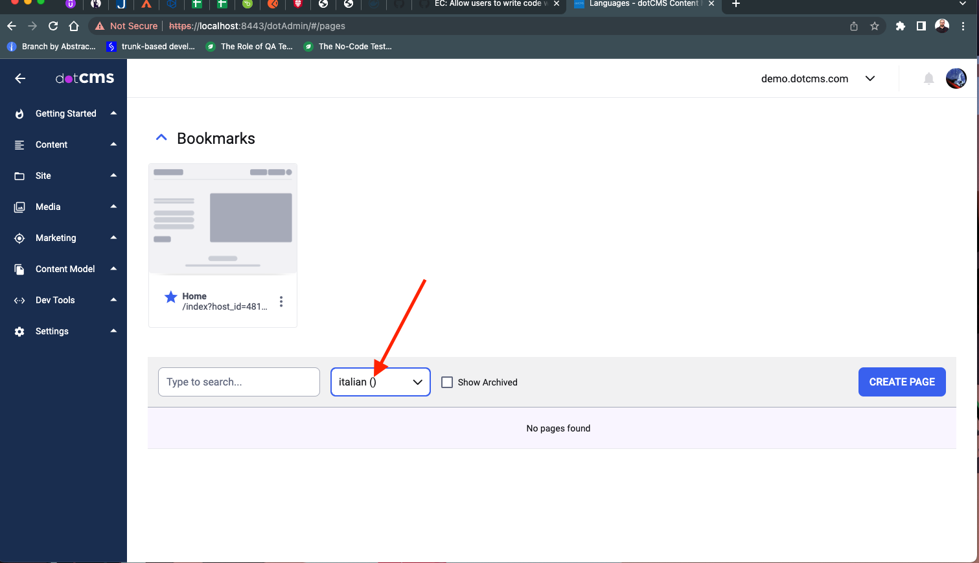Open the kebab menu on the Home card
979x563 pixels.
point(281,301)
